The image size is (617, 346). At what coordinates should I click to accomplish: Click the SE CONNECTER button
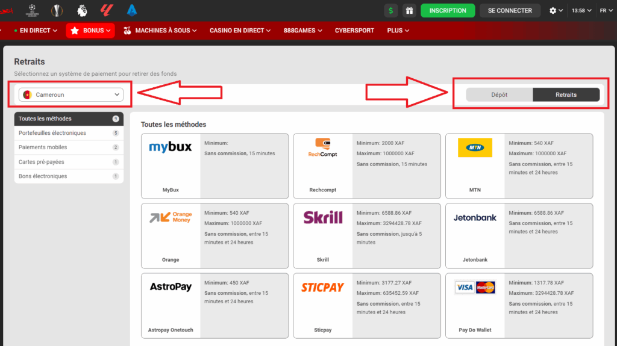click(510, 11)
